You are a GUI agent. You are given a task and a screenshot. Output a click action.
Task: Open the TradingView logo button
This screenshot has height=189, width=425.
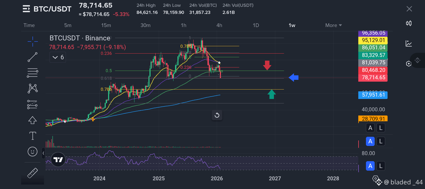[x=58, y=160]
